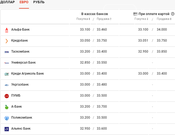Viewport: 175px width, 135px height.
Task: Sort card payment column by Покупка
Action: click(x=141, y=19)
